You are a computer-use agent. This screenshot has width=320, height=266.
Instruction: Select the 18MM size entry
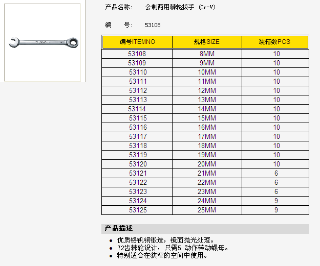click(207, 146)
